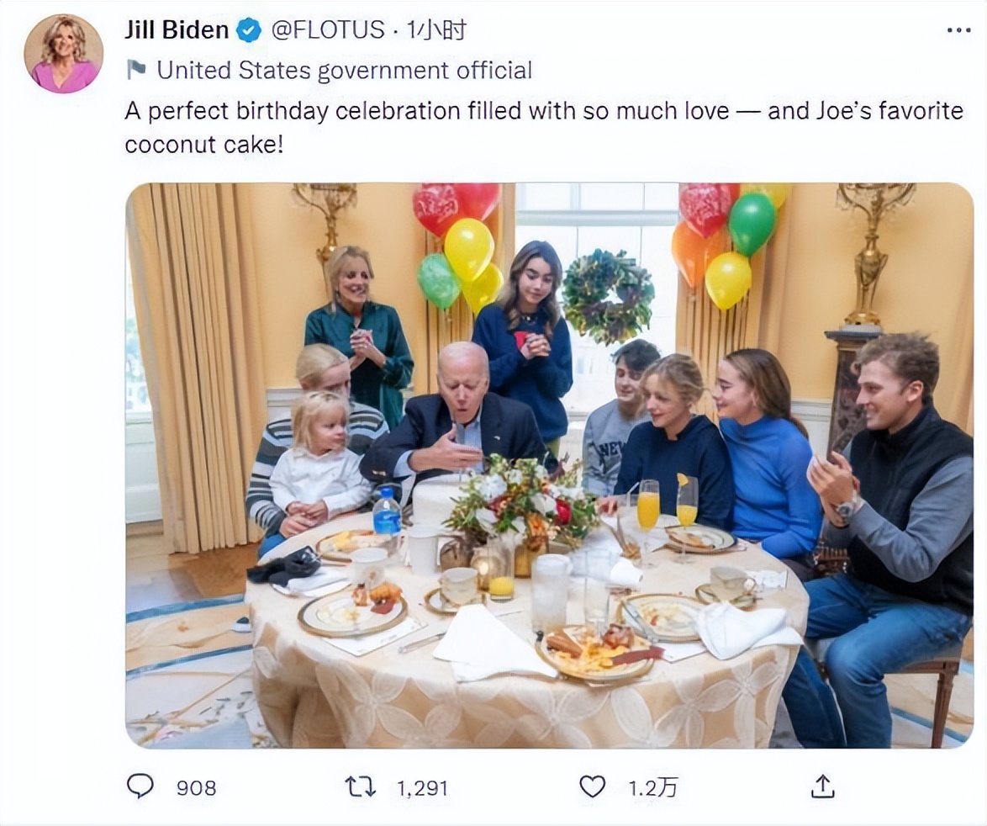Click the 1.2万 likes count
Viewport: 987px width, 826px height.
(x=652, y=788)
